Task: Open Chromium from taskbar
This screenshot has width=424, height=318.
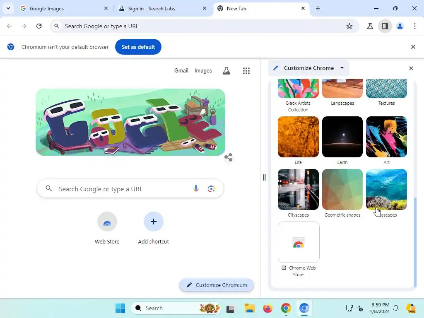Action: click(304, 308)
